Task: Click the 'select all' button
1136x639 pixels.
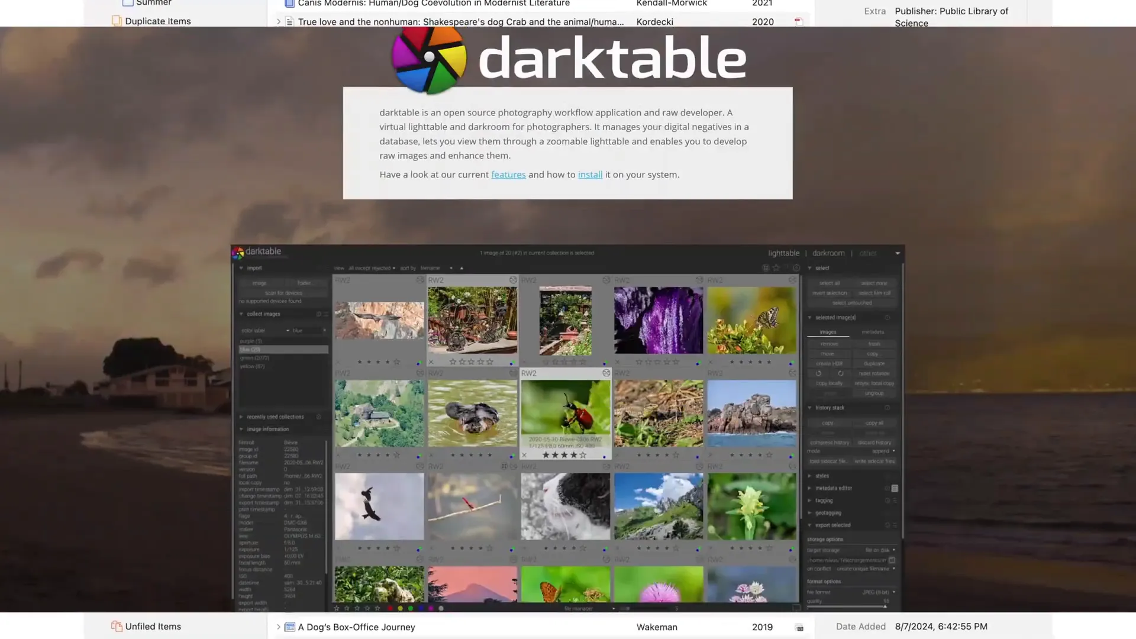Action: pos(830,283)
